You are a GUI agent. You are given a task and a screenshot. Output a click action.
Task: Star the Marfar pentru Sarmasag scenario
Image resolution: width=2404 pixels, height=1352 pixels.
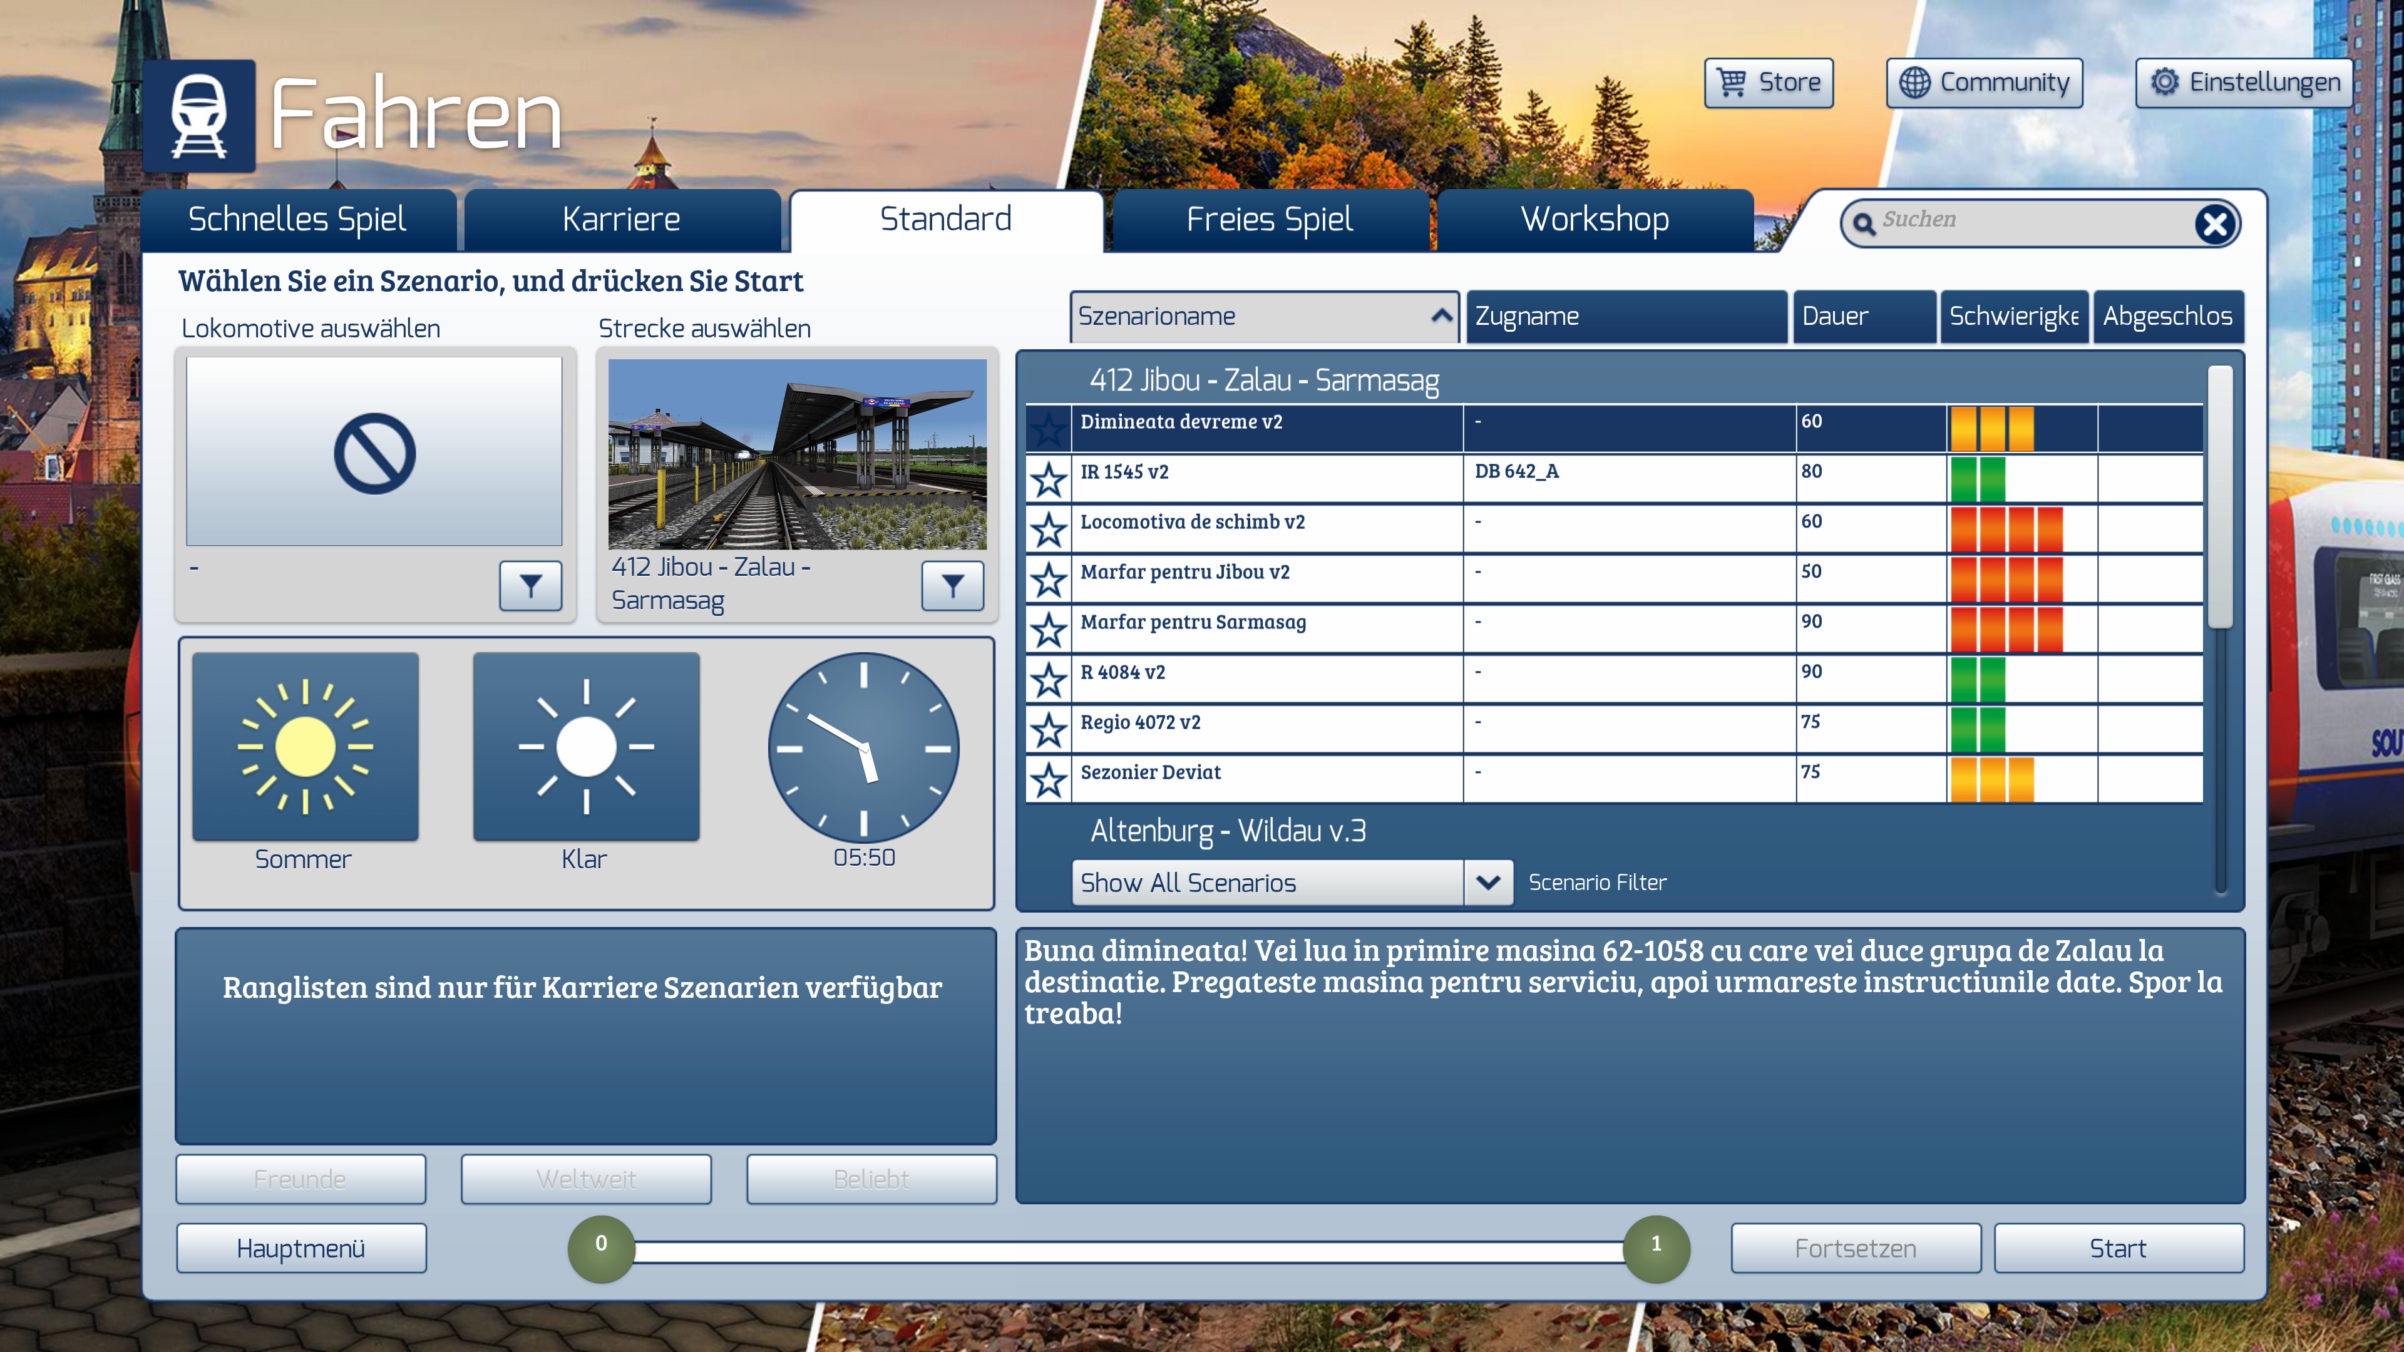1048,630
